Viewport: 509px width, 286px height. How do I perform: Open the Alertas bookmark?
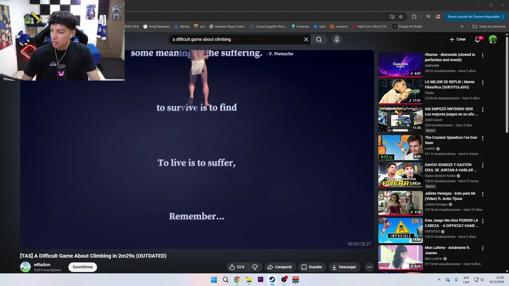point(182,27)
